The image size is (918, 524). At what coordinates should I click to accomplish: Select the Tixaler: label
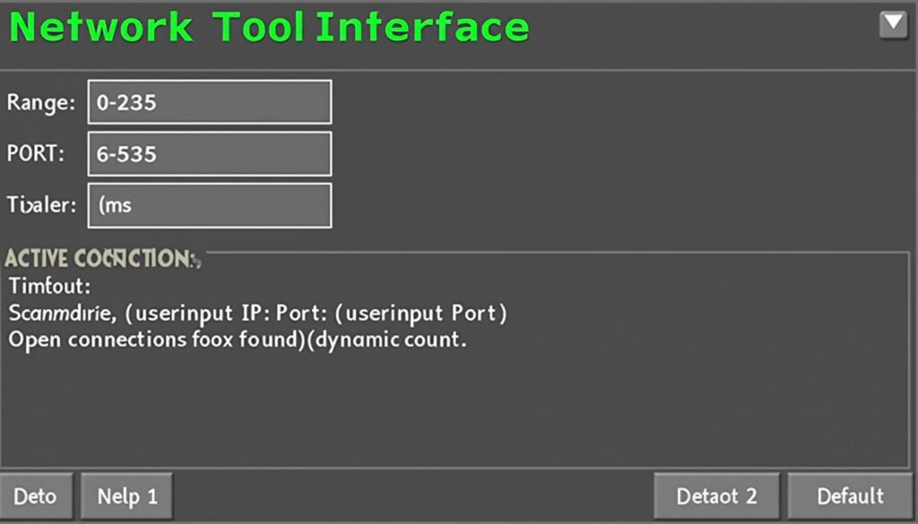click(41, 205)
